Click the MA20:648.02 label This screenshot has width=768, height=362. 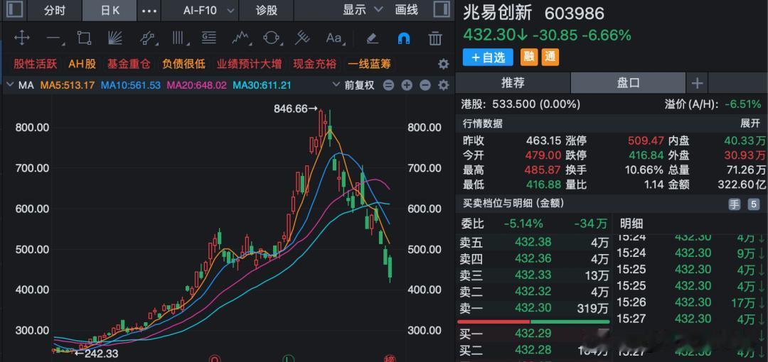(x=197, y=85)
